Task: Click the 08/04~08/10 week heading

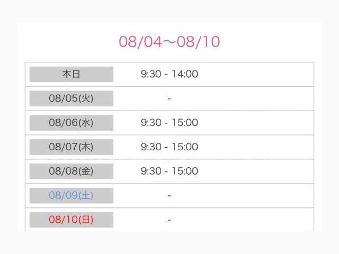Action: click(x=169, y=42)
